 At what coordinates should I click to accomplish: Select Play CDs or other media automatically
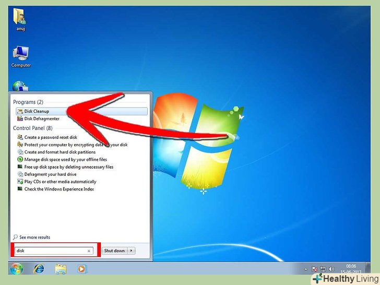[60, 182]
